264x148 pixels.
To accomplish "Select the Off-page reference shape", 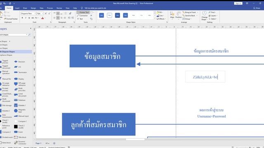I will [x=20, y=84].
